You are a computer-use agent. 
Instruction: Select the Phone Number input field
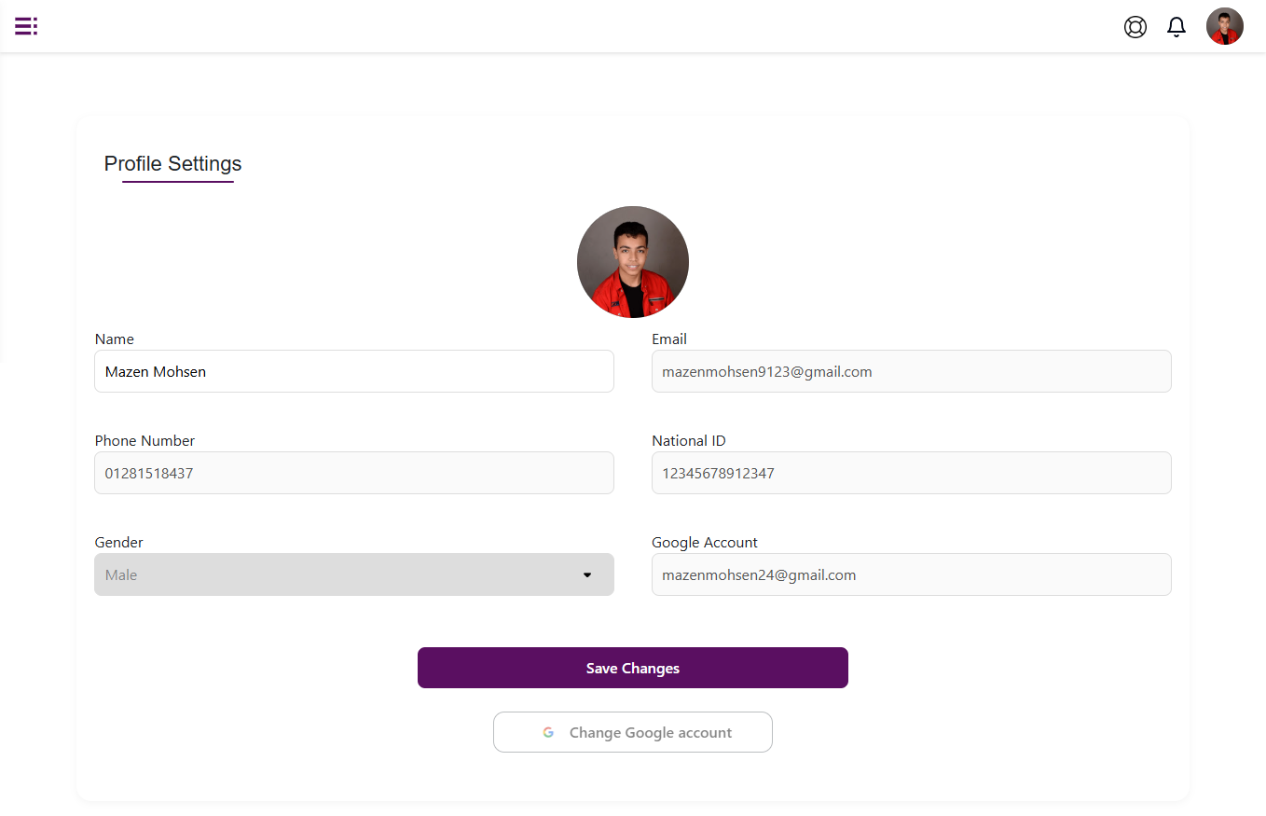pos(353,473)
